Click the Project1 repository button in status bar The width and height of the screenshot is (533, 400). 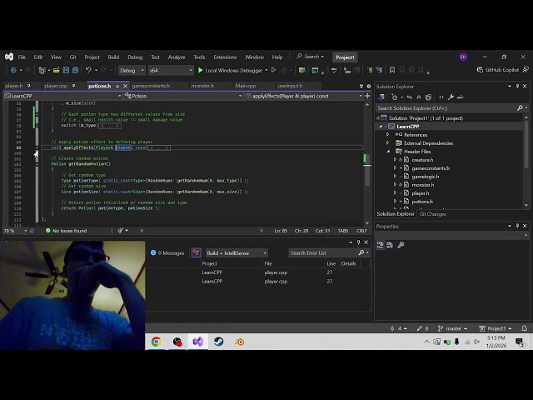pos(496,328)
